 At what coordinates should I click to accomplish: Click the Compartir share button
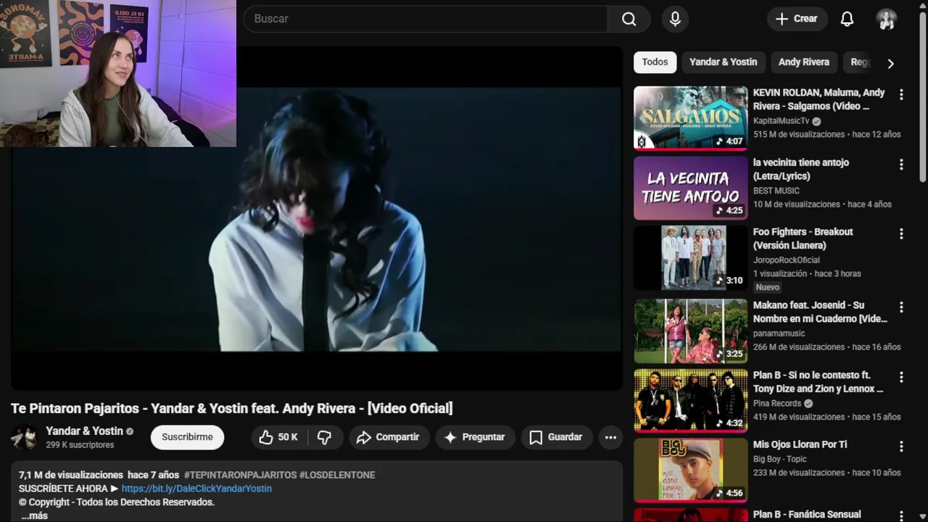point(388,437)
